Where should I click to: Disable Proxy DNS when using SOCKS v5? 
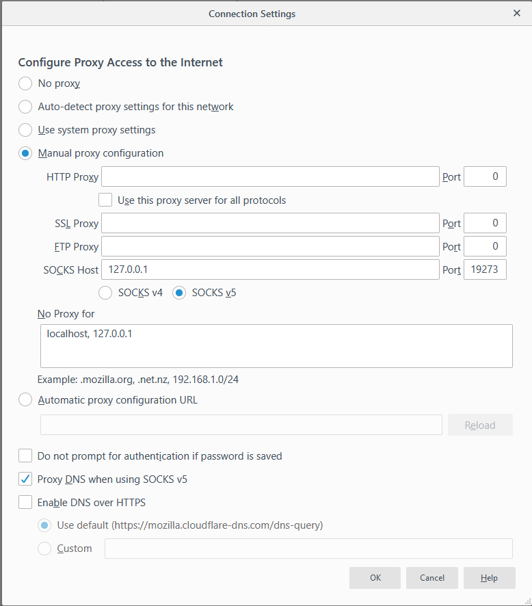tap(25, 479)
